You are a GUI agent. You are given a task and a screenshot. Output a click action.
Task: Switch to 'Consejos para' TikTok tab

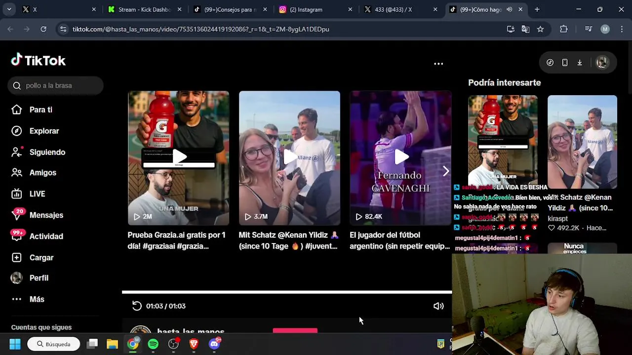coord(231,9)
